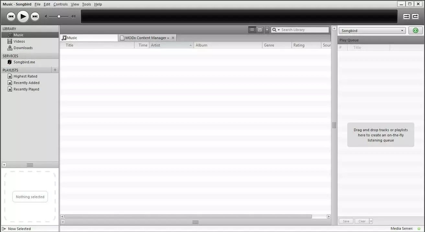Skip to the next track
425x232 pixels.
click(x=35, y=16)
